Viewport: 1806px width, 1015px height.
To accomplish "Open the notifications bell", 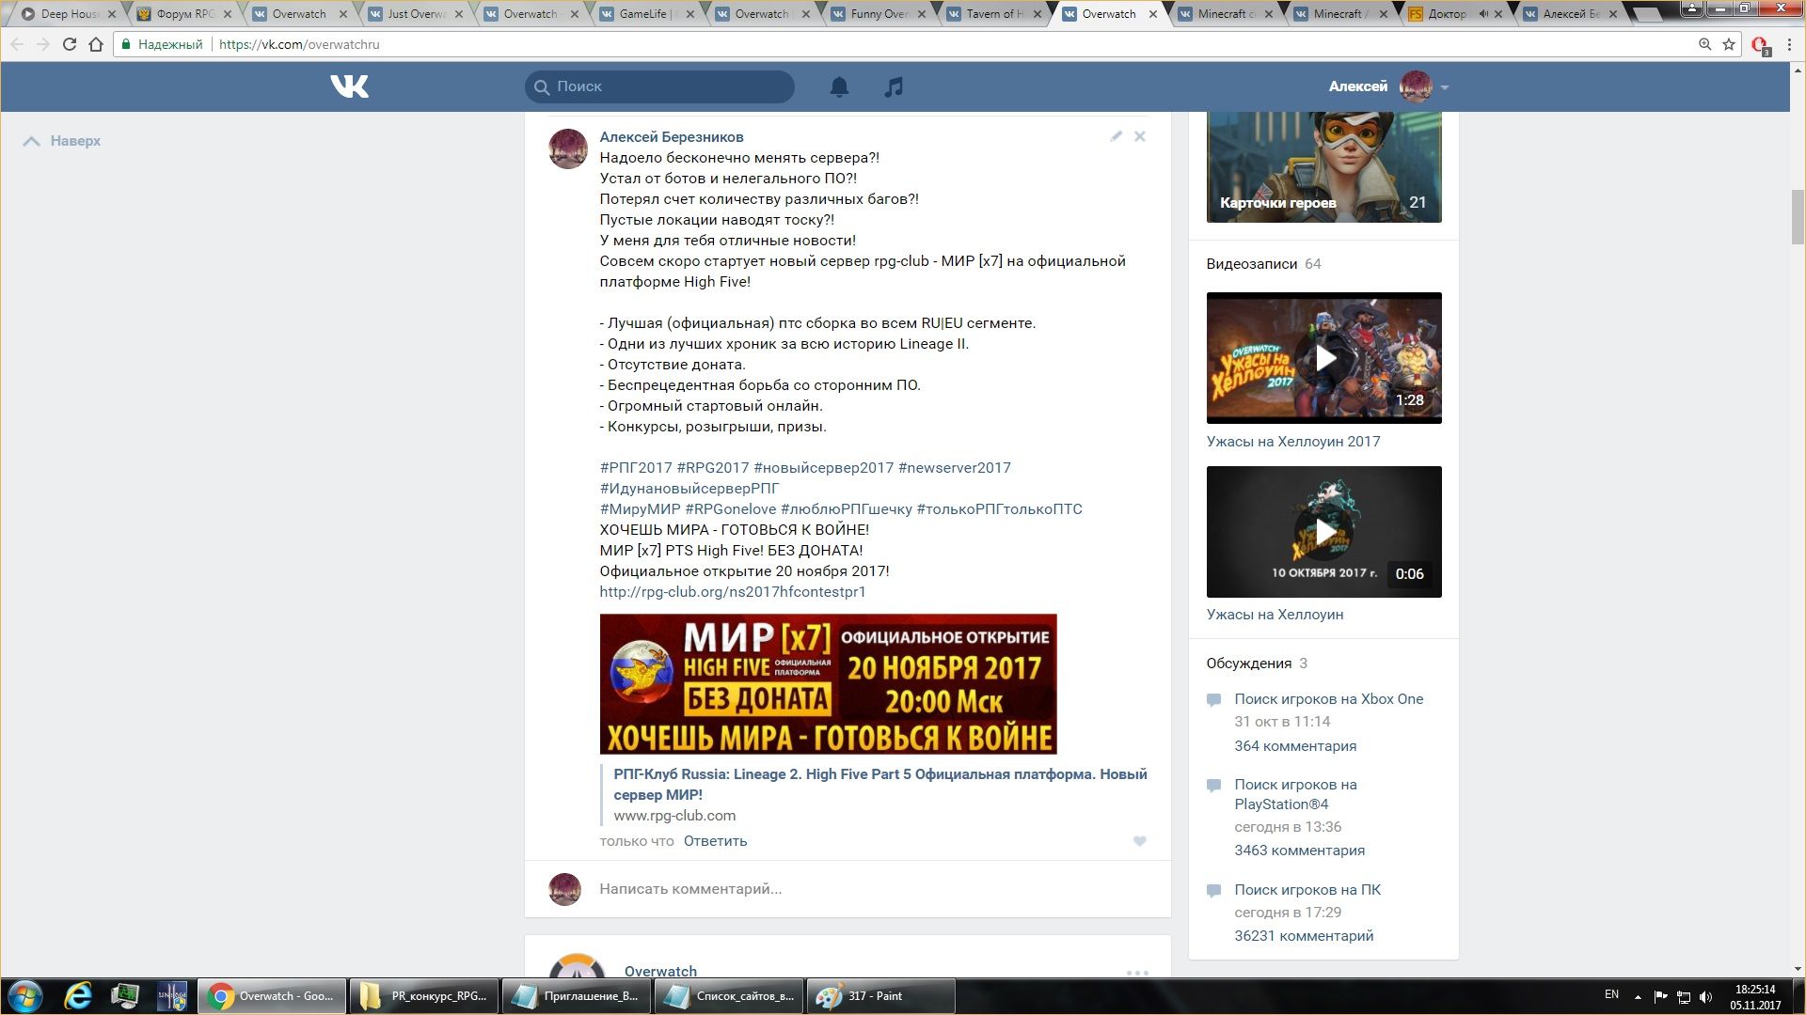I will (x=839, y=86).
